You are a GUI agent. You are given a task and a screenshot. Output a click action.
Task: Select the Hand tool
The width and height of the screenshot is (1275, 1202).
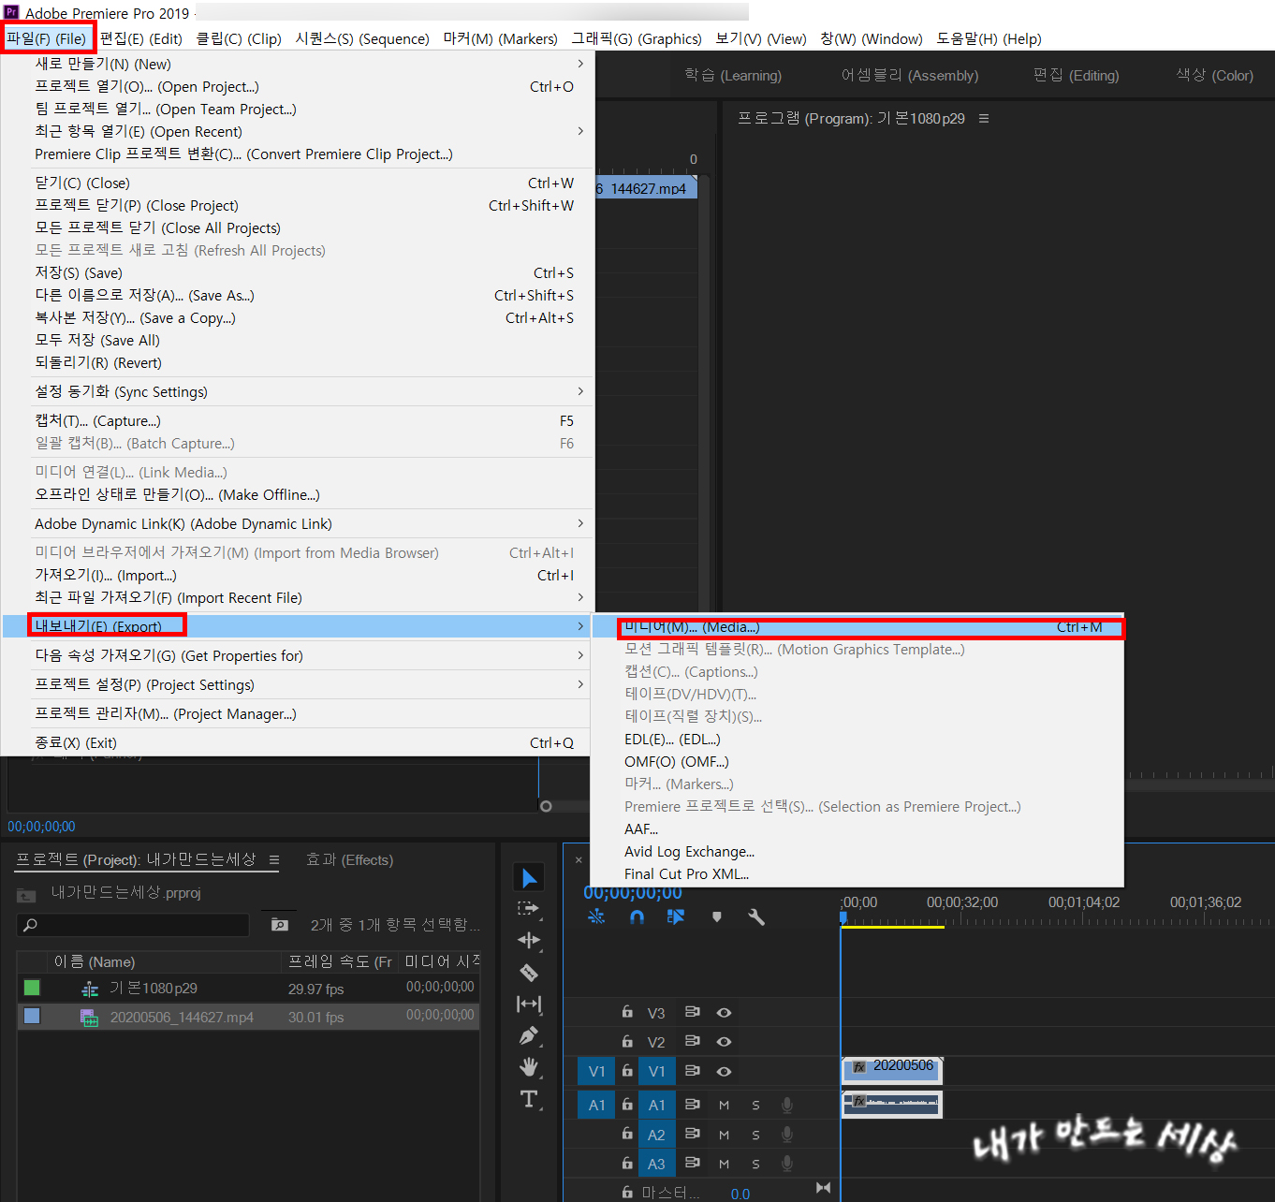coord(529,1067)
